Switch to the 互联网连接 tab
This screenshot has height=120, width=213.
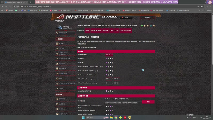(x=81, y=31)
